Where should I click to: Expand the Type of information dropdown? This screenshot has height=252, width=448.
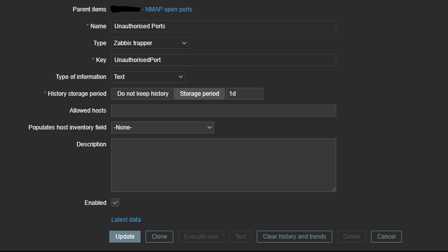(148, 77)
